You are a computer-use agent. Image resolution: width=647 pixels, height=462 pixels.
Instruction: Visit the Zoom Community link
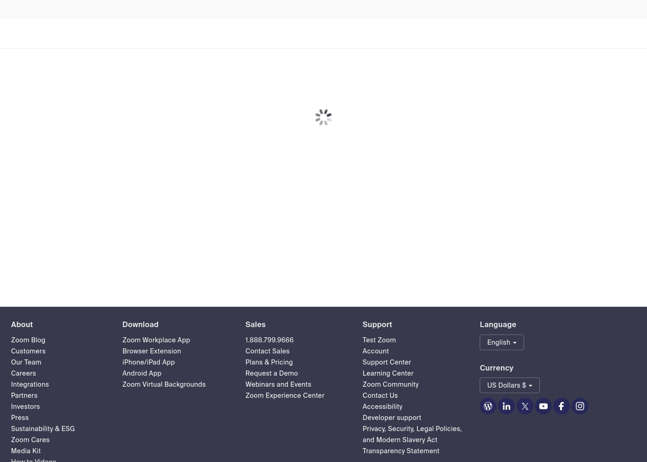391,384
